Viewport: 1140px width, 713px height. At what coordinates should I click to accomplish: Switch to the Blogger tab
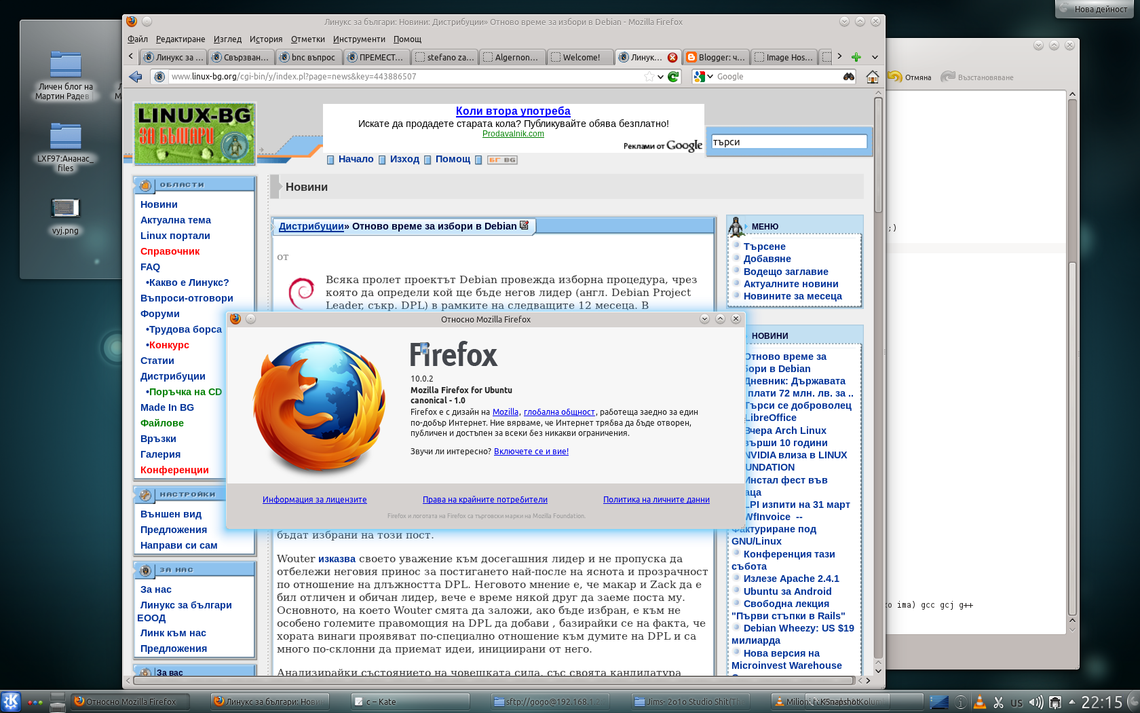(715, 57)
